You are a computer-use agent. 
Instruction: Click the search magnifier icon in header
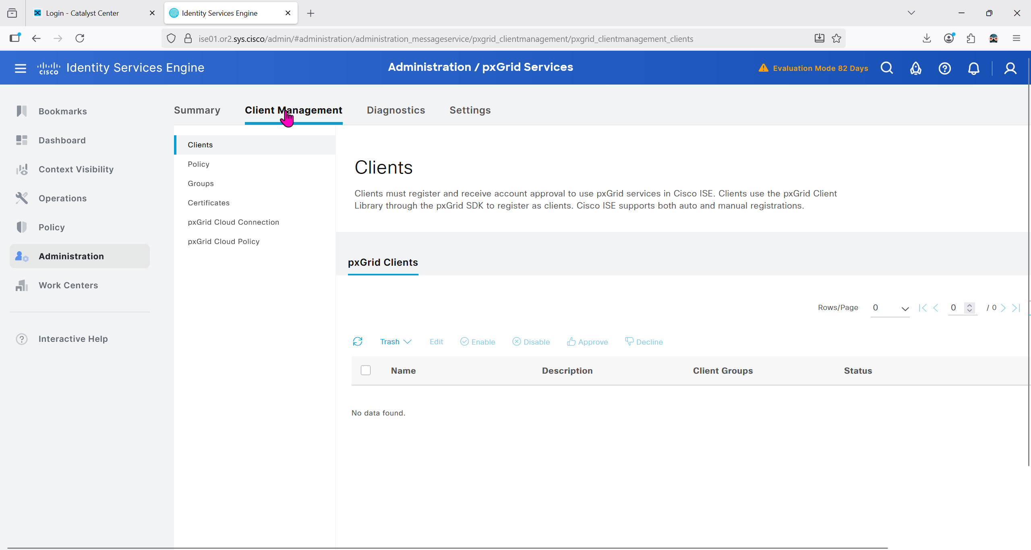886,68
